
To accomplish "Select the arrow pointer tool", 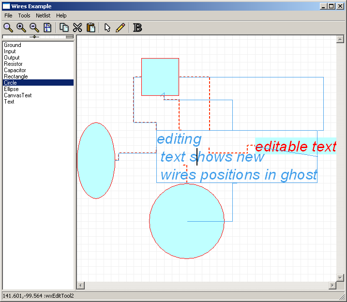I will point(107,28).
